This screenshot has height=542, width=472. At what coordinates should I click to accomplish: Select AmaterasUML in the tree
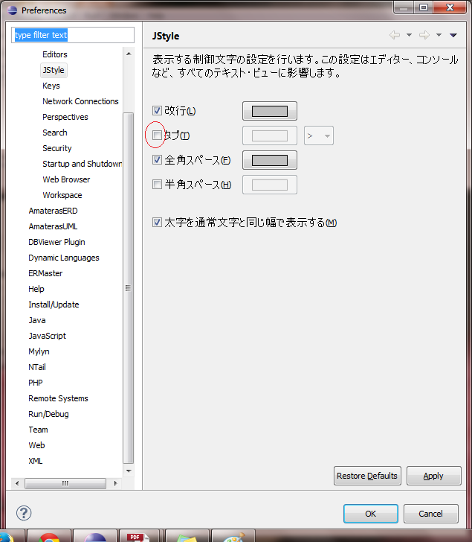[53, 226]
